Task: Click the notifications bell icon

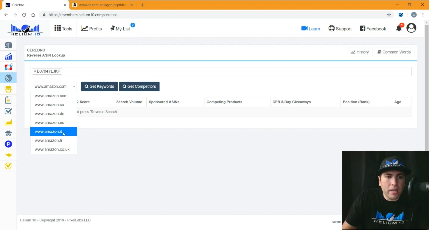Action: coord(399,28)
